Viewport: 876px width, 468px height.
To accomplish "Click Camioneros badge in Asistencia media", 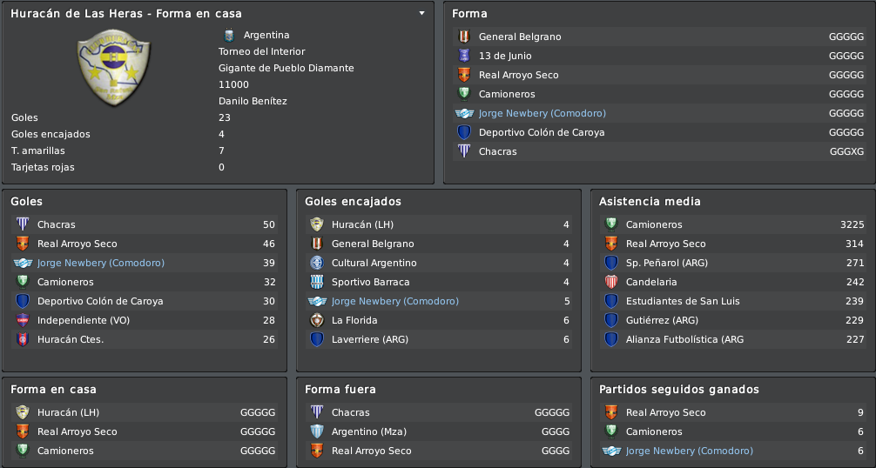I will click(611, 224).
